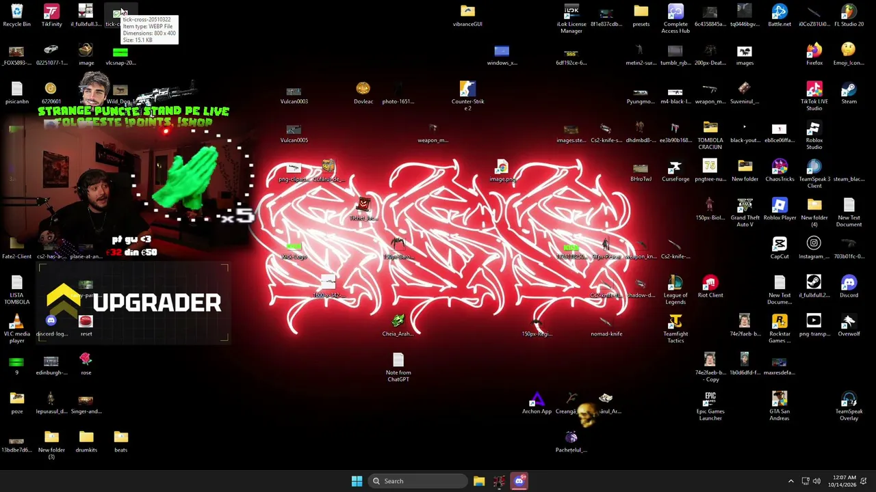
Task: Open the Recycle Bin desktop icon
Action: coord(16,16)
